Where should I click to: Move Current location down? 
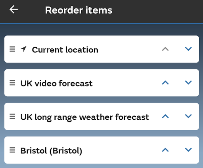(188, 49)
